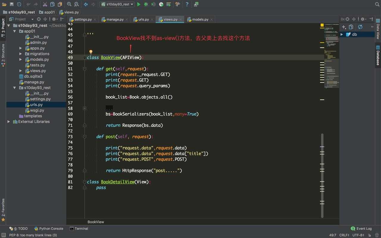Click the Save All toolbar icon
381x238 pixels.
(x=12, y=4)
